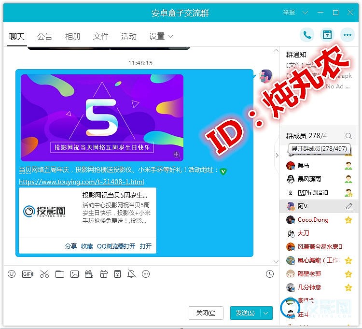This screenshot has height=329, width=362.
Task: Click the admin icon beside 暴风骤雨
Action: coord(348,179)
